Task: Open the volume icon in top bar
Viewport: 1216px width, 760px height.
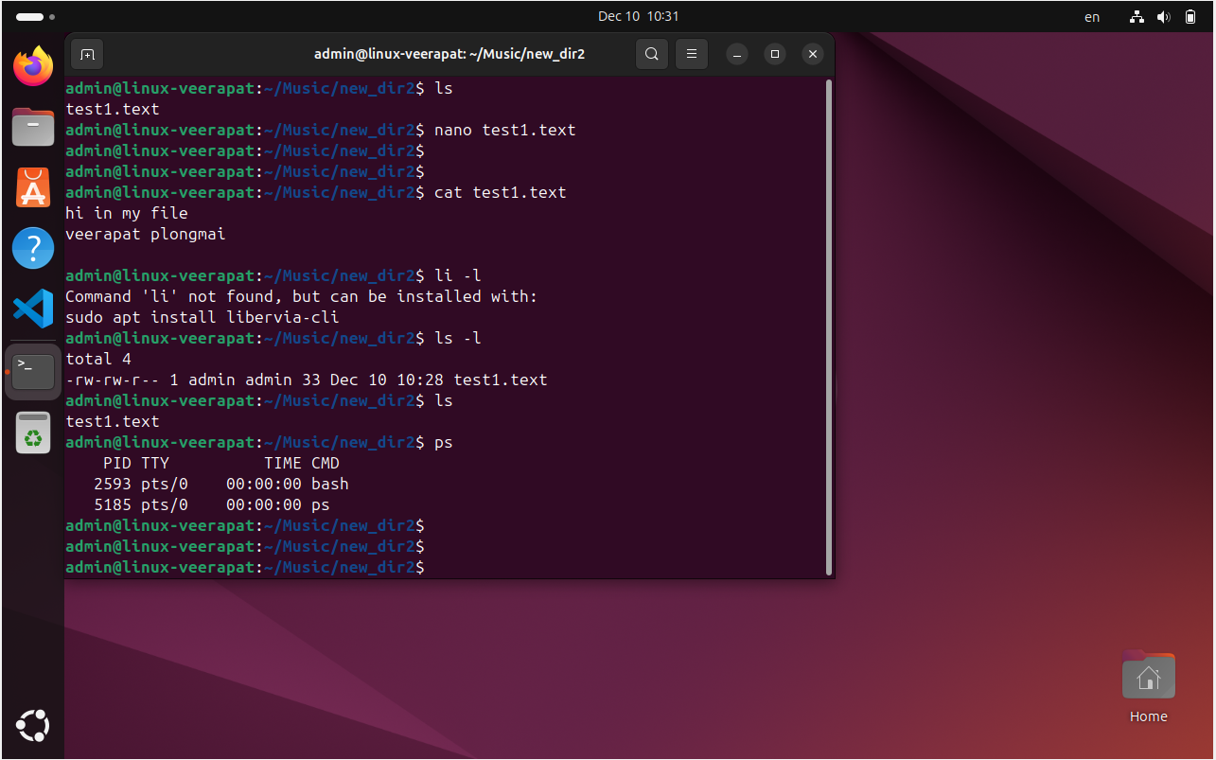Action: click(1163, 16)
